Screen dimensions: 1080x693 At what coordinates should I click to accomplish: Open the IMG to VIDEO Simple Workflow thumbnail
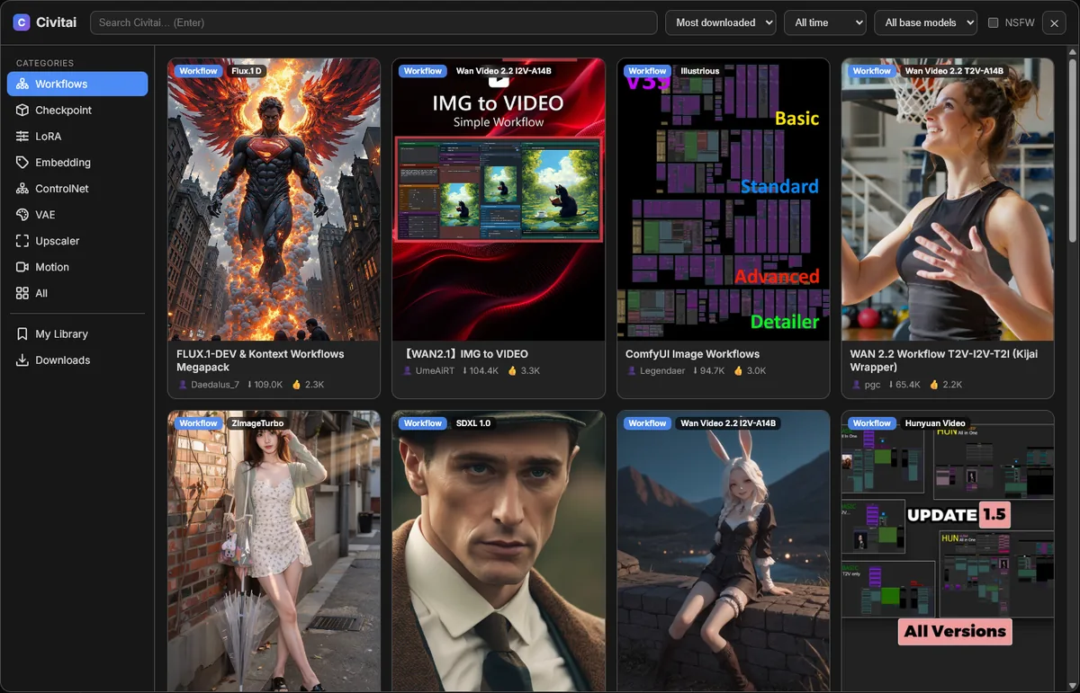(499, 200)
